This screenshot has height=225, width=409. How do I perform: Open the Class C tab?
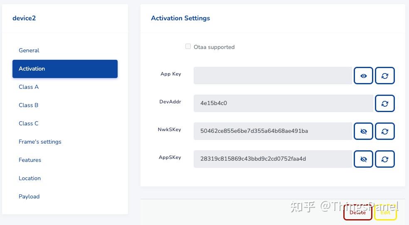tap(29, 123)
